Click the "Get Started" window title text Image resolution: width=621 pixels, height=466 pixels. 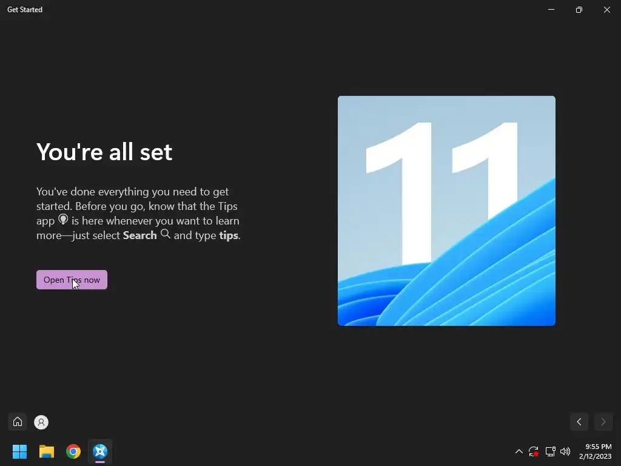coord(24,10)
